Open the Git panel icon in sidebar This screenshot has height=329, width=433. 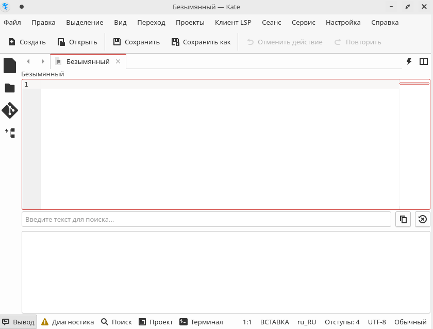point(10,110)
